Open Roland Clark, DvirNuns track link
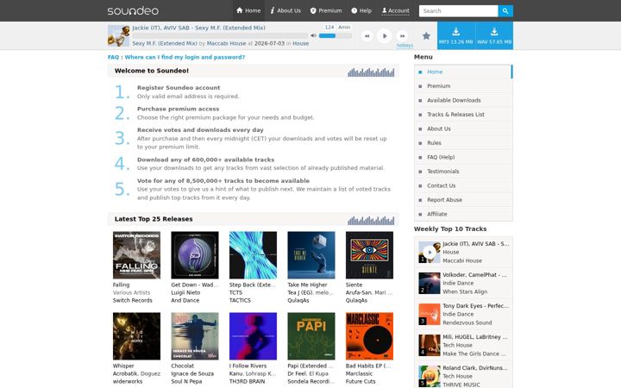Screen dimensions: 621x388 pos(475,368)
